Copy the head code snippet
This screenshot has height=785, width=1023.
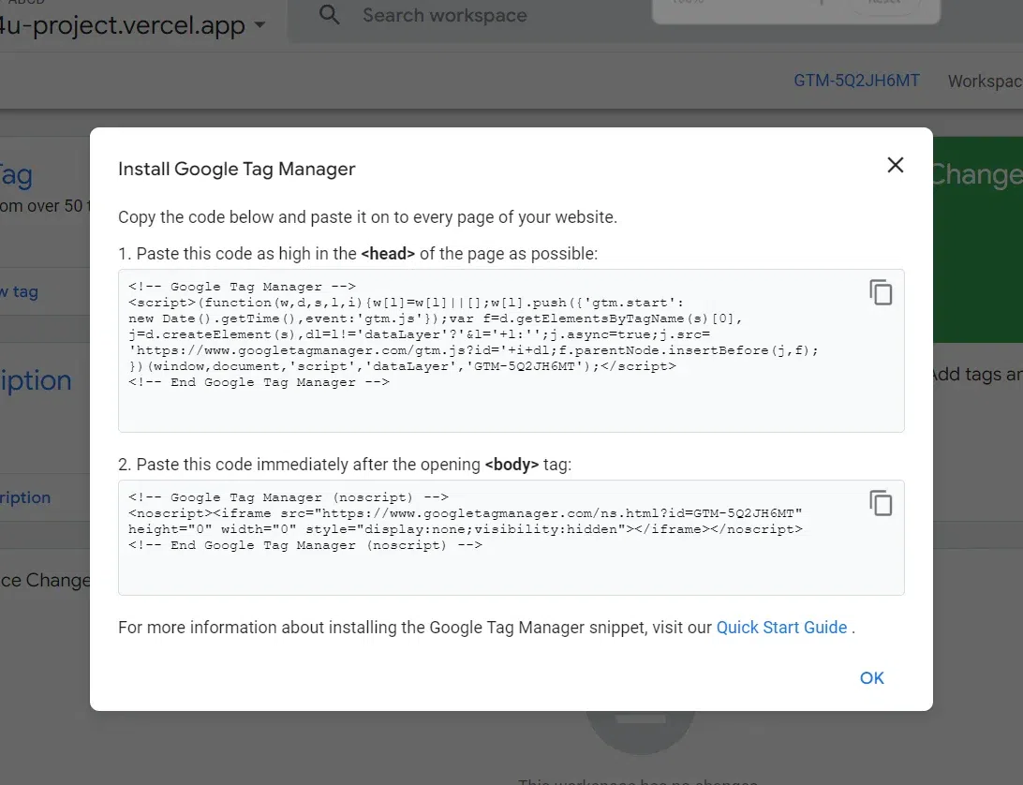coord(881,292)
